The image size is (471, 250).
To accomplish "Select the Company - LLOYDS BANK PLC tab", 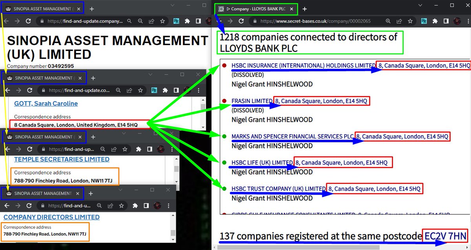I will pyautogui.click(x=256, y=9).
